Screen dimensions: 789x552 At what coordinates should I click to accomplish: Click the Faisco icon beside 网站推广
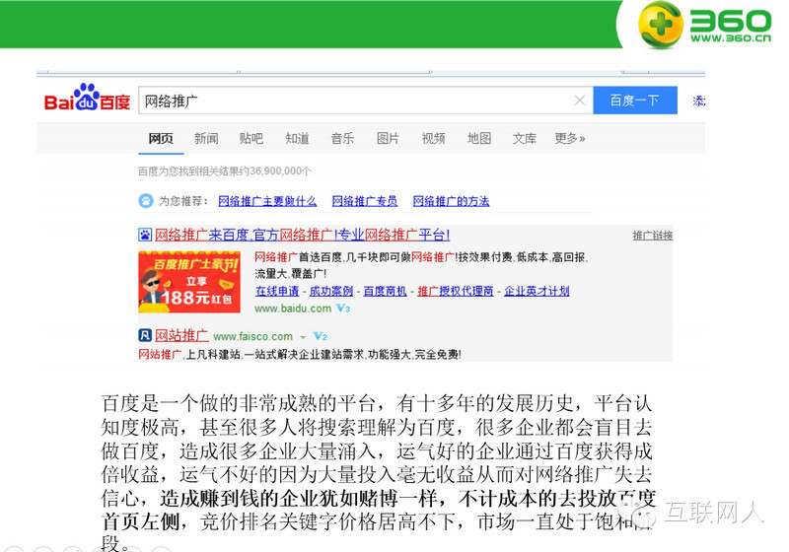tap(145, 335)
